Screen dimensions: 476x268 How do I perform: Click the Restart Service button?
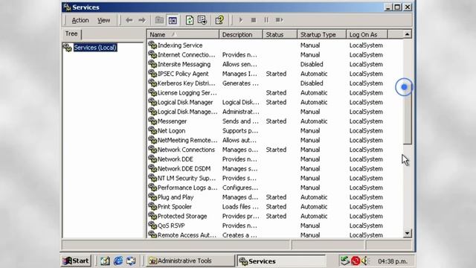point(280,20)
